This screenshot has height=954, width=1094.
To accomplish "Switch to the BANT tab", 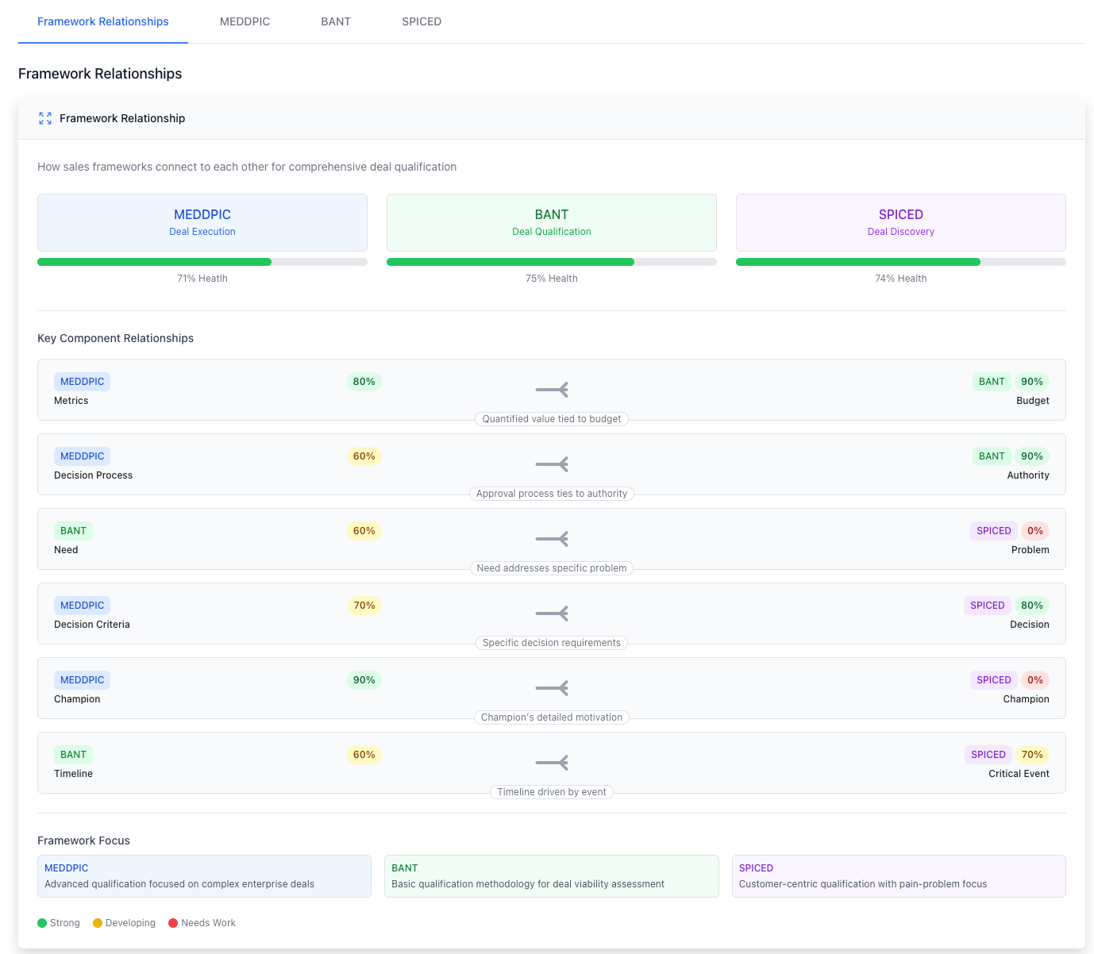I will click(335, 21).
